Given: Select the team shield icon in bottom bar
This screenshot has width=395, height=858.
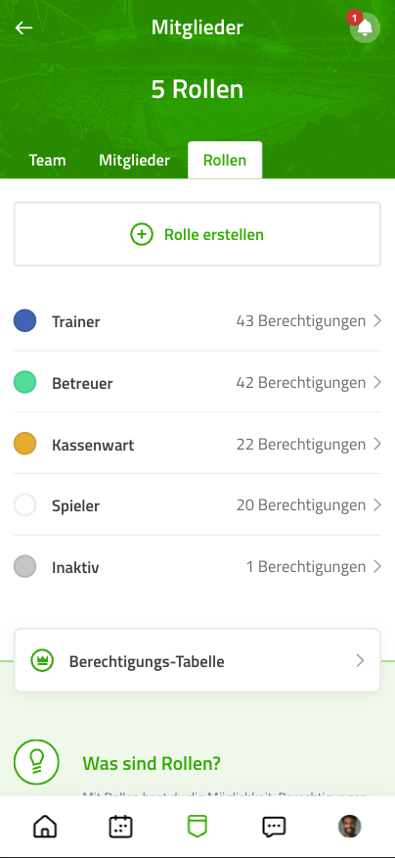Looking at the screenshot, I should point(197,827).
